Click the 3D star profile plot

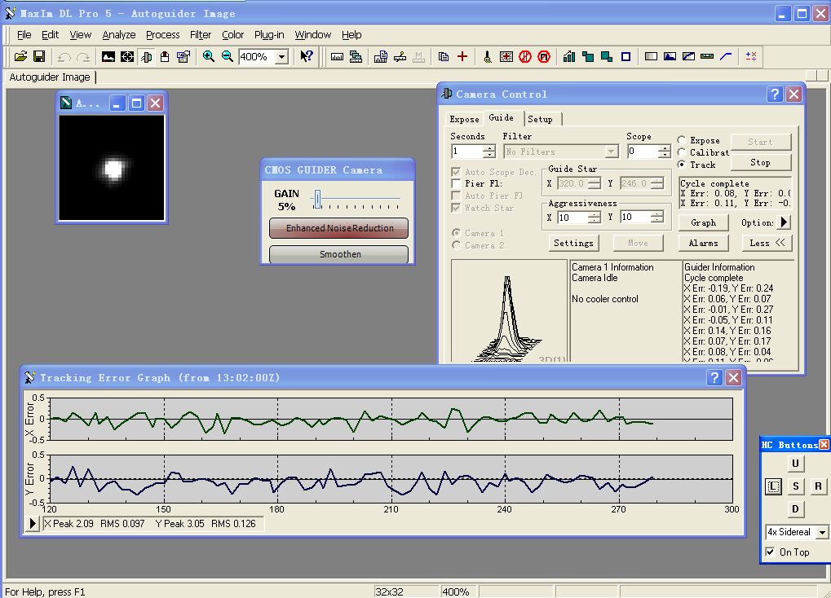pos(510,311)
